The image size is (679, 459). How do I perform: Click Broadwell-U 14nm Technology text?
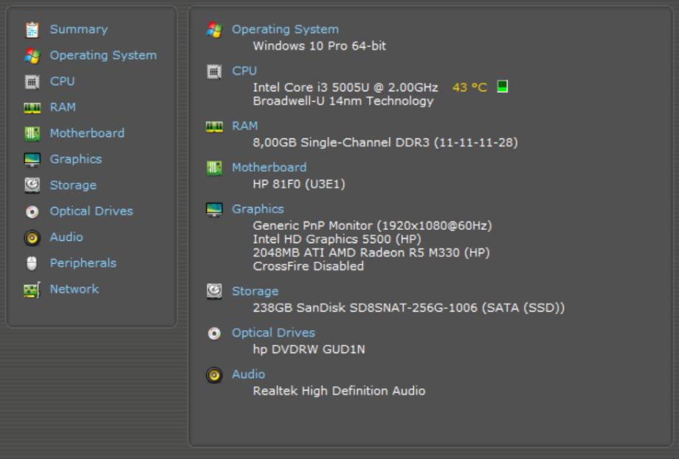343,101
